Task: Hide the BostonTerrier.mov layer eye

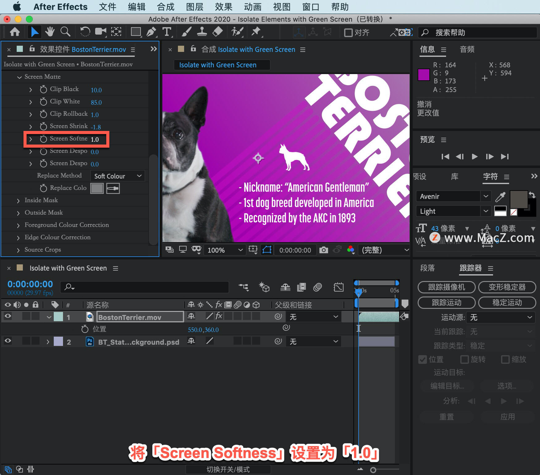Action: tap(8, 316)
